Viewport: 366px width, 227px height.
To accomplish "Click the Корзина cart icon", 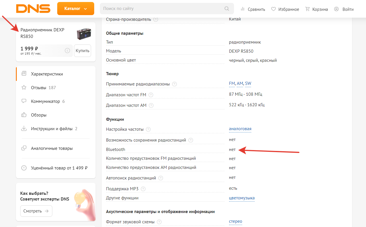I will [307, 9].
